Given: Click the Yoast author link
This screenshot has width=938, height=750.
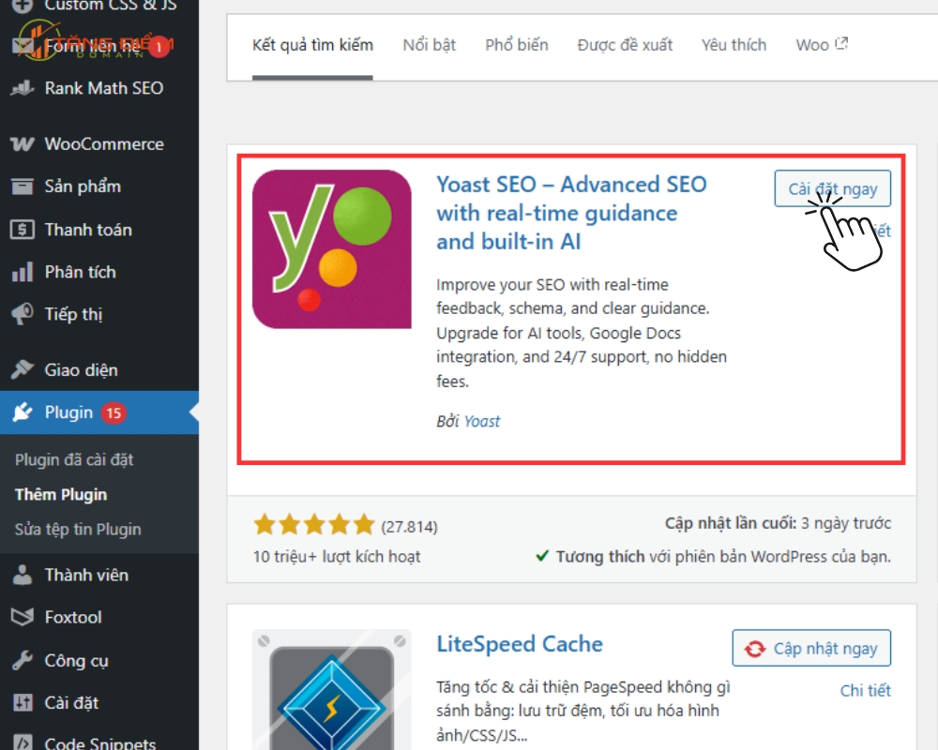Looking at the screenshot, I should pos(482,422).
